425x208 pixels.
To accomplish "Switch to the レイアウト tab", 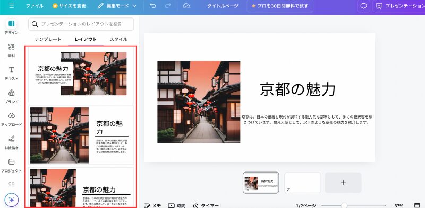I will [x=86, y=39].
